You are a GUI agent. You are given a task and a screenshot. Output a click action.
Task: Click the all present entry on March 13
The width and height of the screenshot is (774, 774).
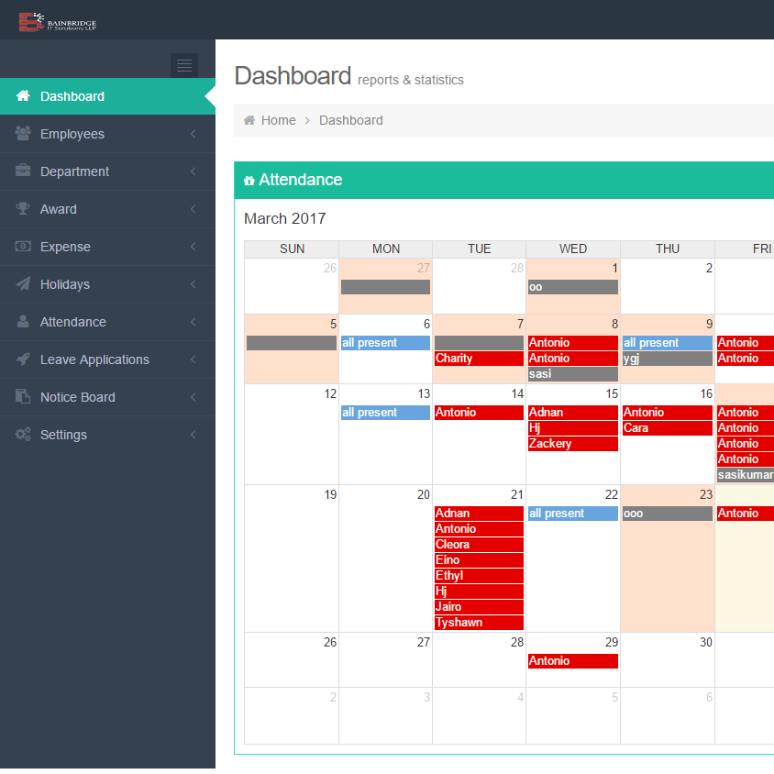[x=385, y=413]
